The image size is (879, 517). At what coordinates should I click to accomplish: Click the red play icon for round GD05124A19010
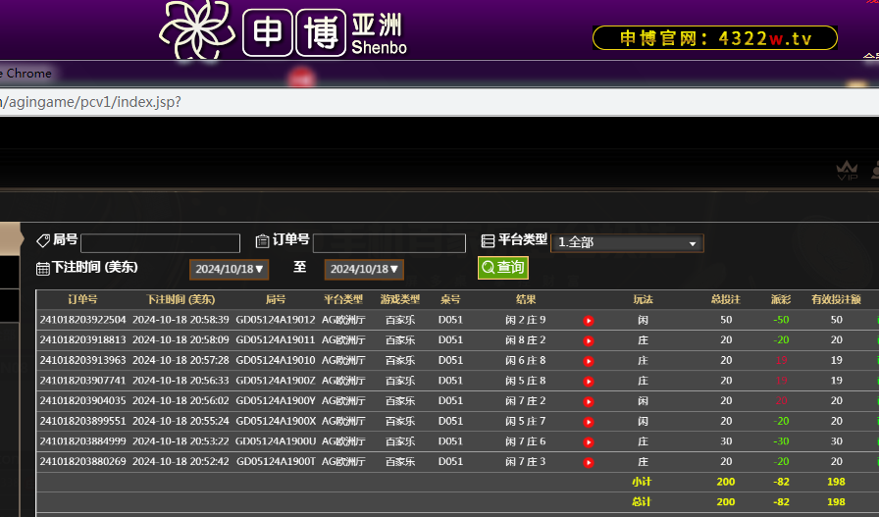(589, 361)
